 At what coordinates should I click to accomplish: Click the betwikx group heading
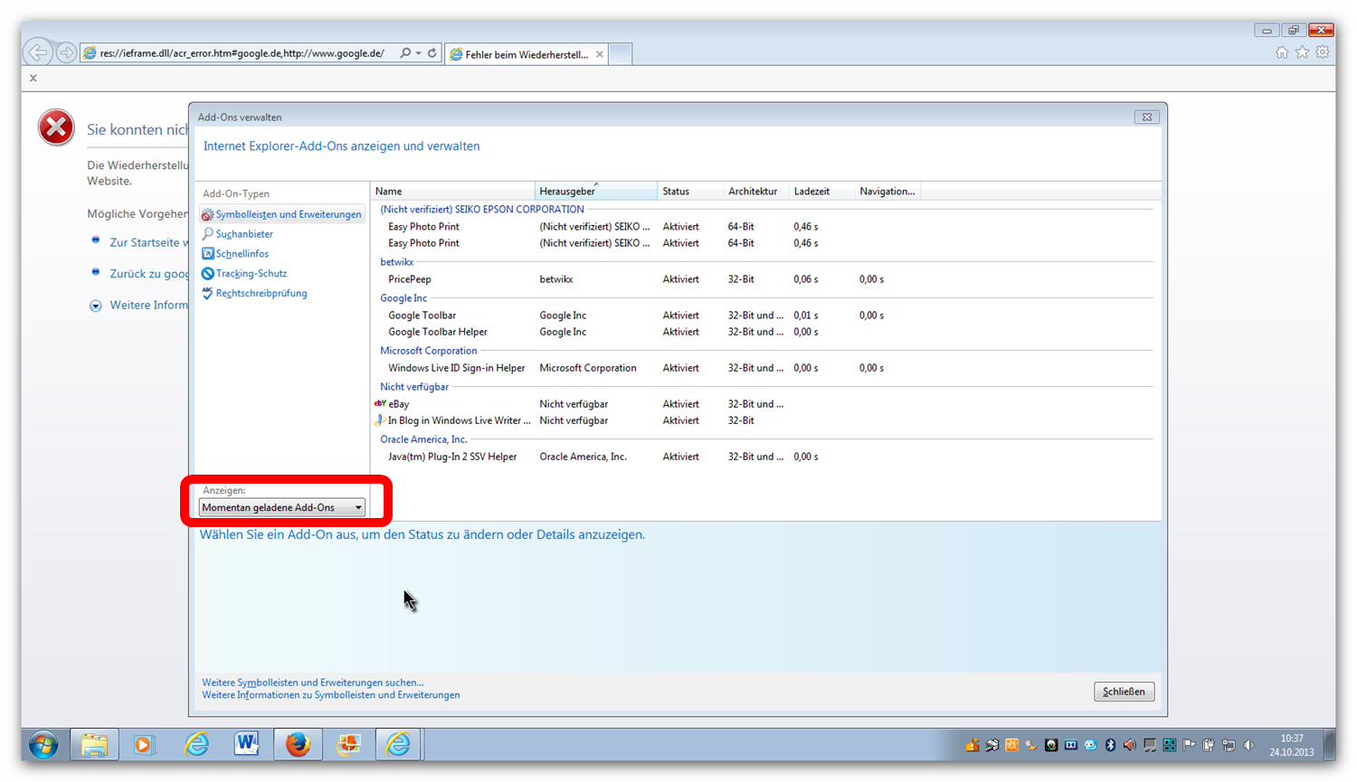click(x=396, y=262)
